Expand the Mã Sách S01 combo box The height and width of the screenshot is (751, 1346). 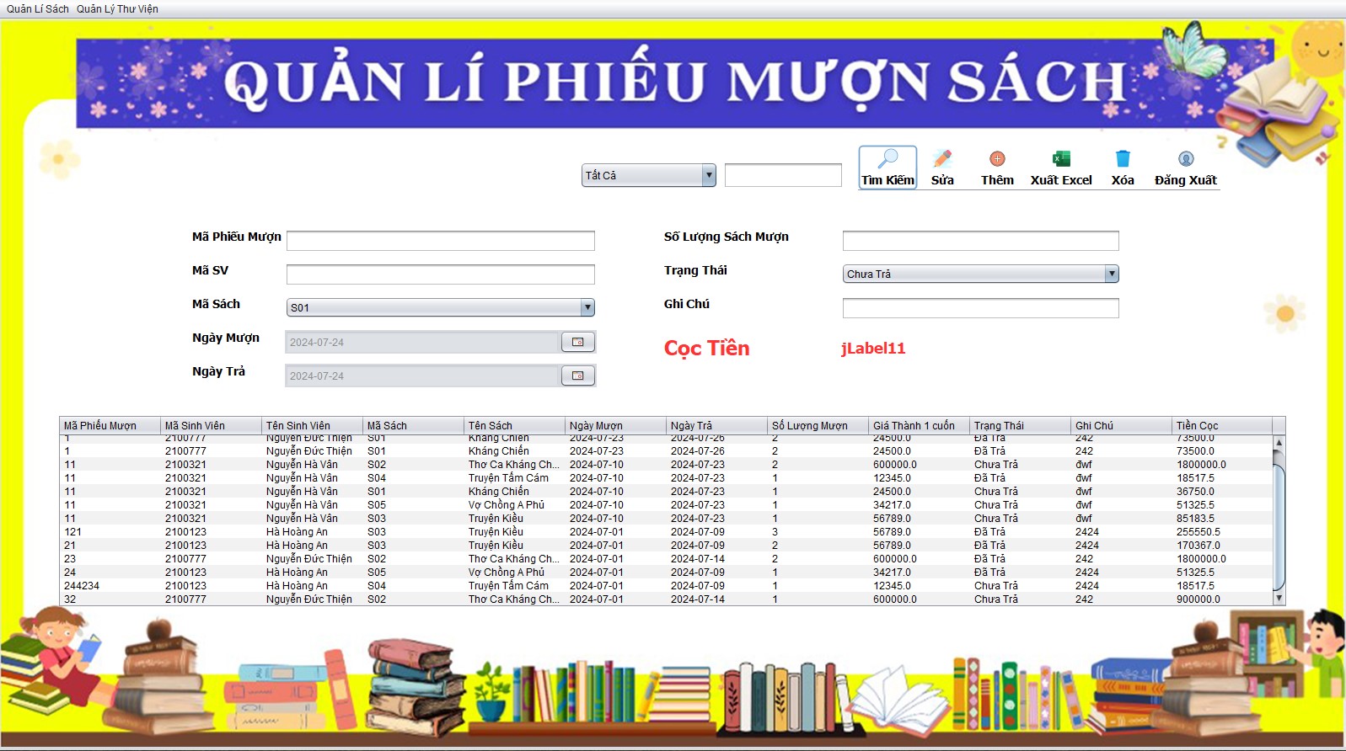pyautogui.click(x=441, y=307)
